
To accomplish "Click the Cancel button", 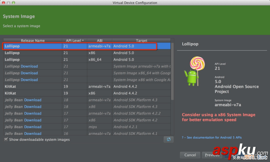I will pos(190,155).
